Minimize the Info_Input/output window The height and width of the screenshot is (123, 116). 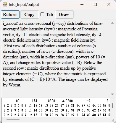pos(82,4)
